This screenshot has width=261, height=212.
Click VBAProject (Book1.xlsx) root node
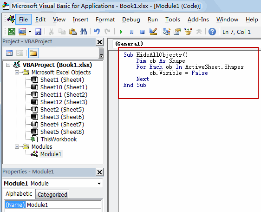(57, 65)
